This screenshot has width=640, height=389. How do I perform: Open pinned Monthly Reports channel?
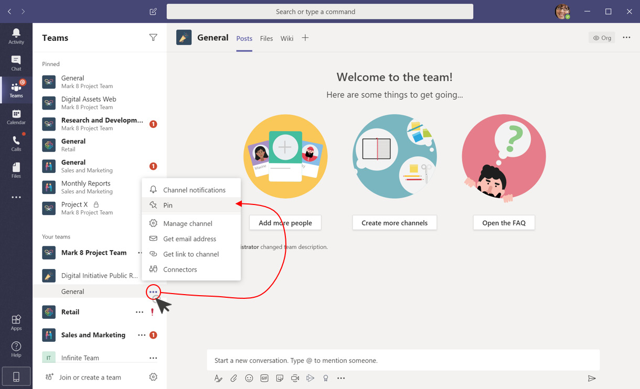(100, 187)
